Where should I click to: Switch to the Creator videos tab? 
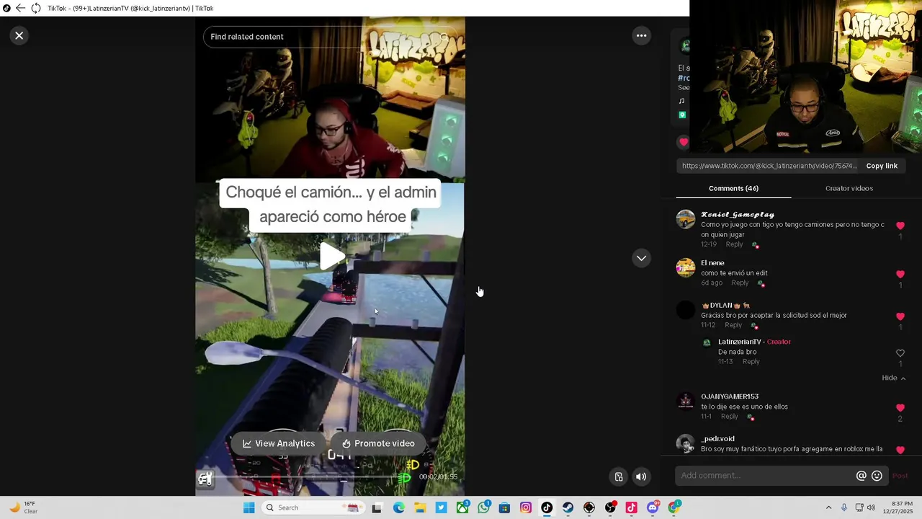(x=849, y=188)
